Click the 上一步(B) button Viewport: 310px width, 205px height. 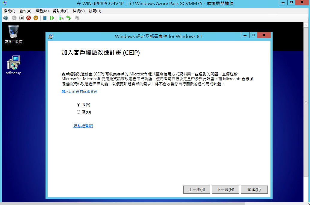[x=197, y=190]
